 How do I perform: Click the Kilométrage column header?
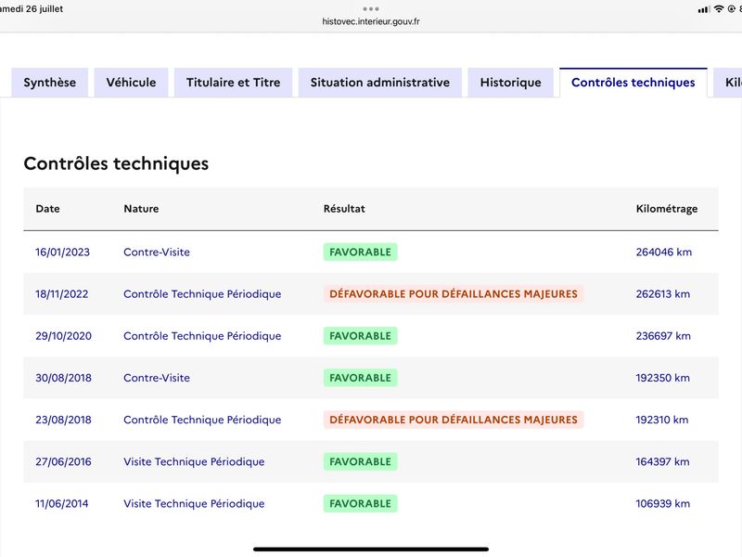tap(667, 209)
